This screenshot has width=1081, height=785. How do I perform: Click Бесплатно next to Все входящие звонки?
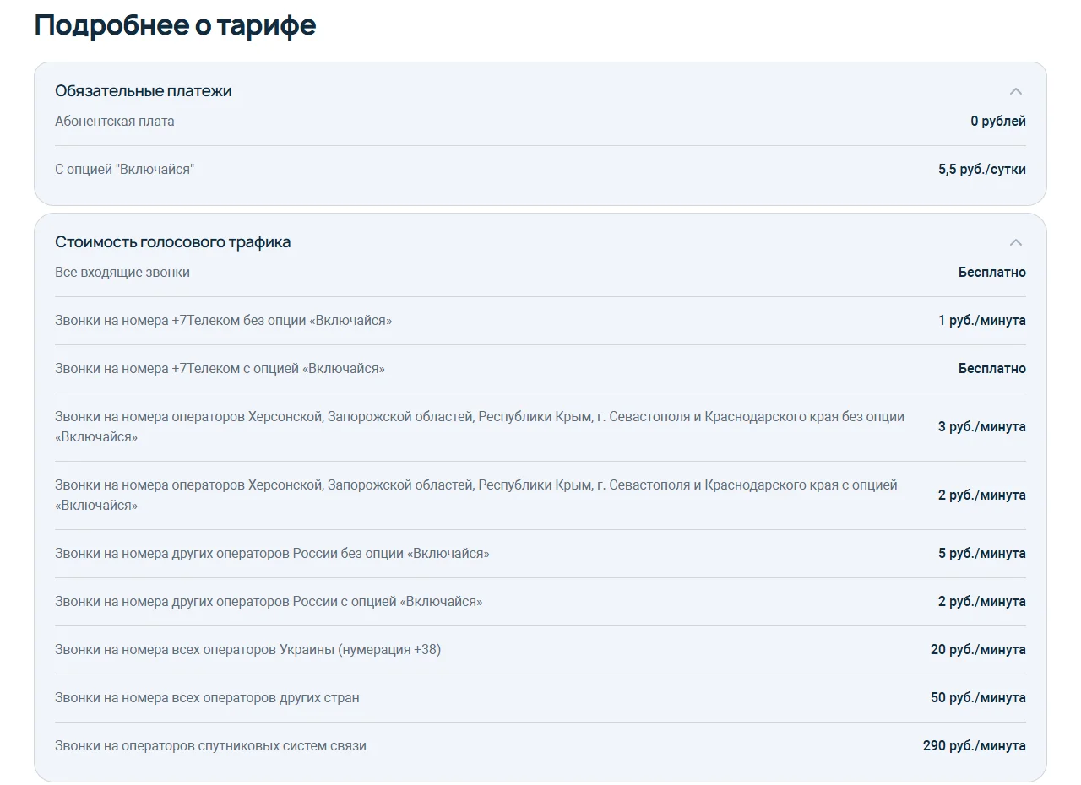coord(992,272)
